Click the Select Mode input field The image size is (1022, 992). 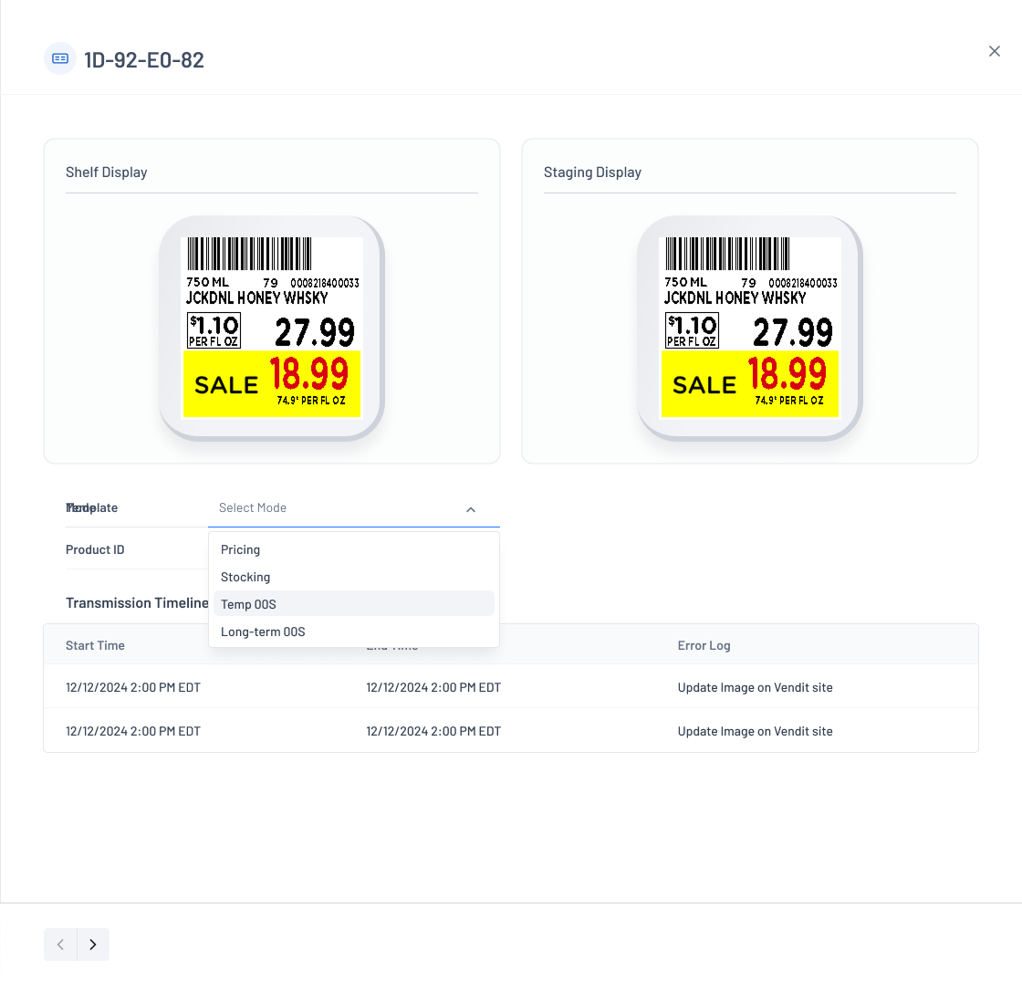(353, 507)
